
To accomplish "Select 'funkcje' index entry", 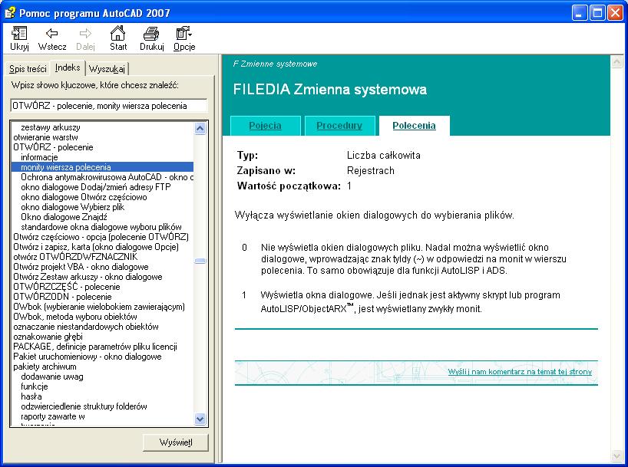I will coord(34,386).
